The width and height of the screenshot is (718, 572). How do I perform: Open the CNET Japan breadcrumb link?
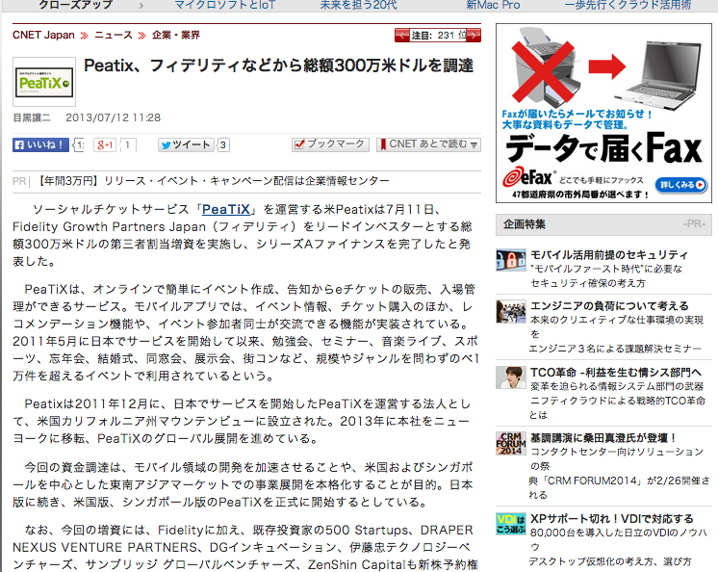click(x=43, y=36)
